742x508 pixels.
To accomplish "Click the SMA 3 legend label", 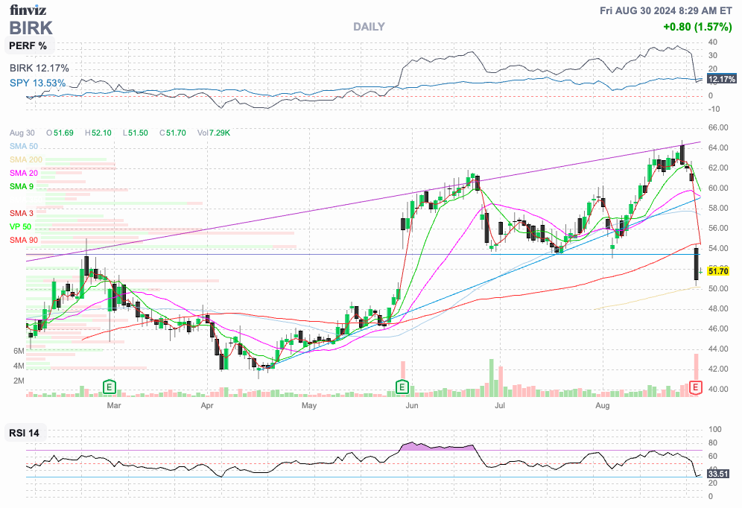I will (x=22, y=213).
